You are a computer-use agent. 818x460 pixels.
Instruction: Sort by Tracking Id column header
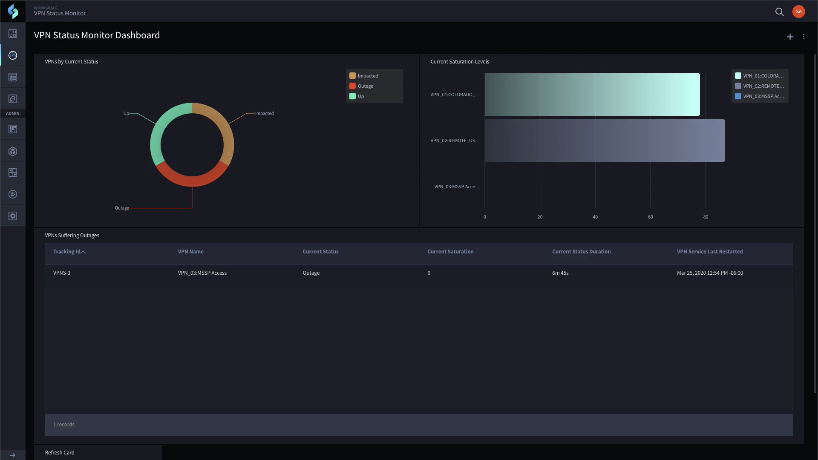pos(67,252)
